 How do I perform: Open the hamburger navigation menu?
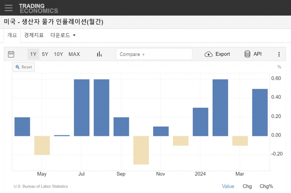[9, 8]
